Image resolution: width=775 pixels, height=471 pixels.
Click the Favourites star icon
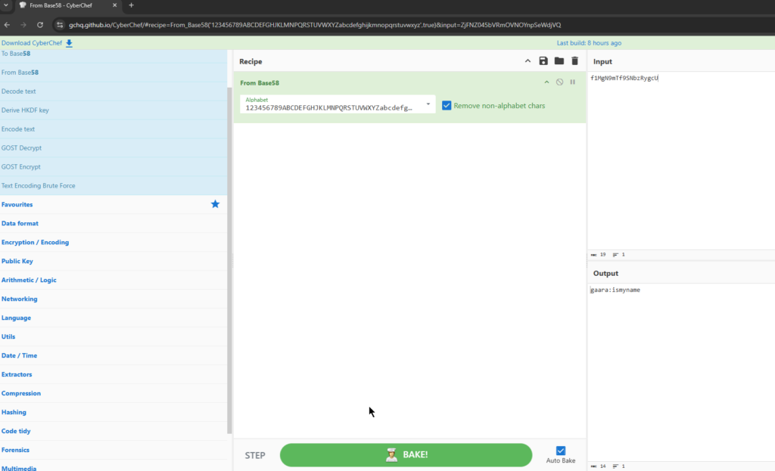click(215, 204)
